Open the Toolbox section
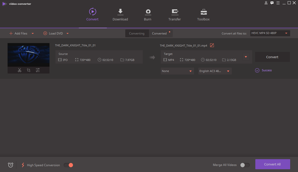The image size is (298, 172). (x=203, y=14)
